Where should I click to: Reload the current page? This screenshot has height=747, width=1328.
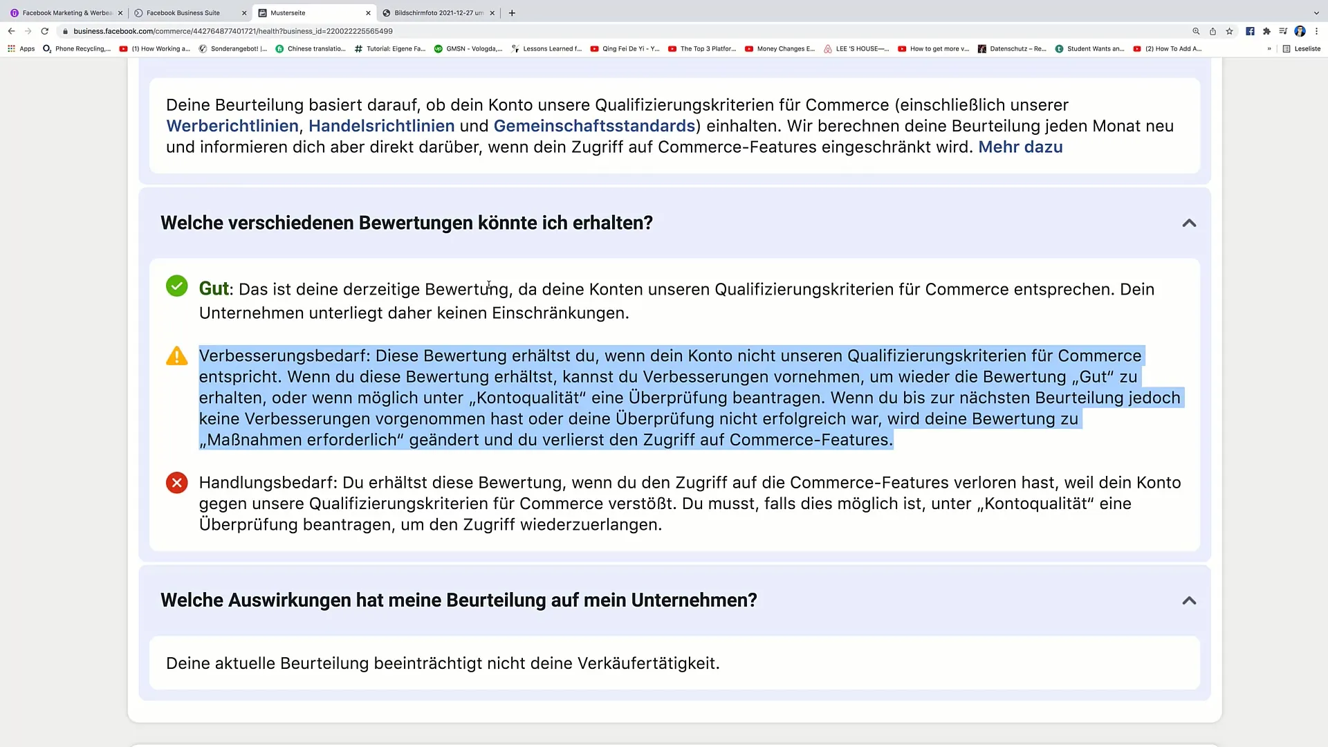45,31
